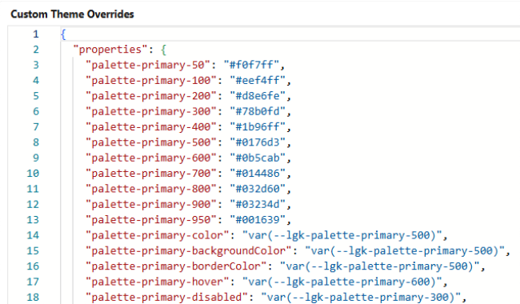Click the "palette-primary-800" key

pyautogui.click(x=151, y=189)
